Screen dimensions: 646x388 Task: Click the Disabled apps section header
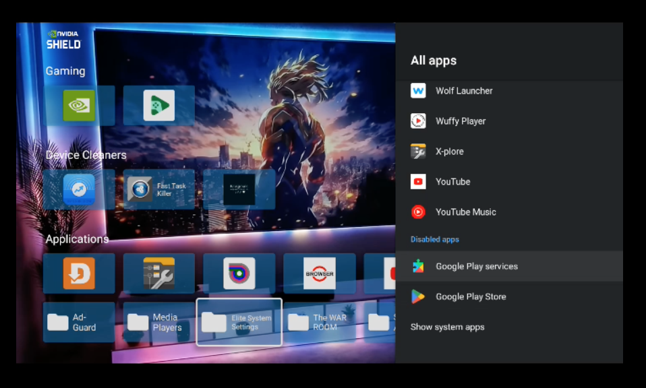435,239
